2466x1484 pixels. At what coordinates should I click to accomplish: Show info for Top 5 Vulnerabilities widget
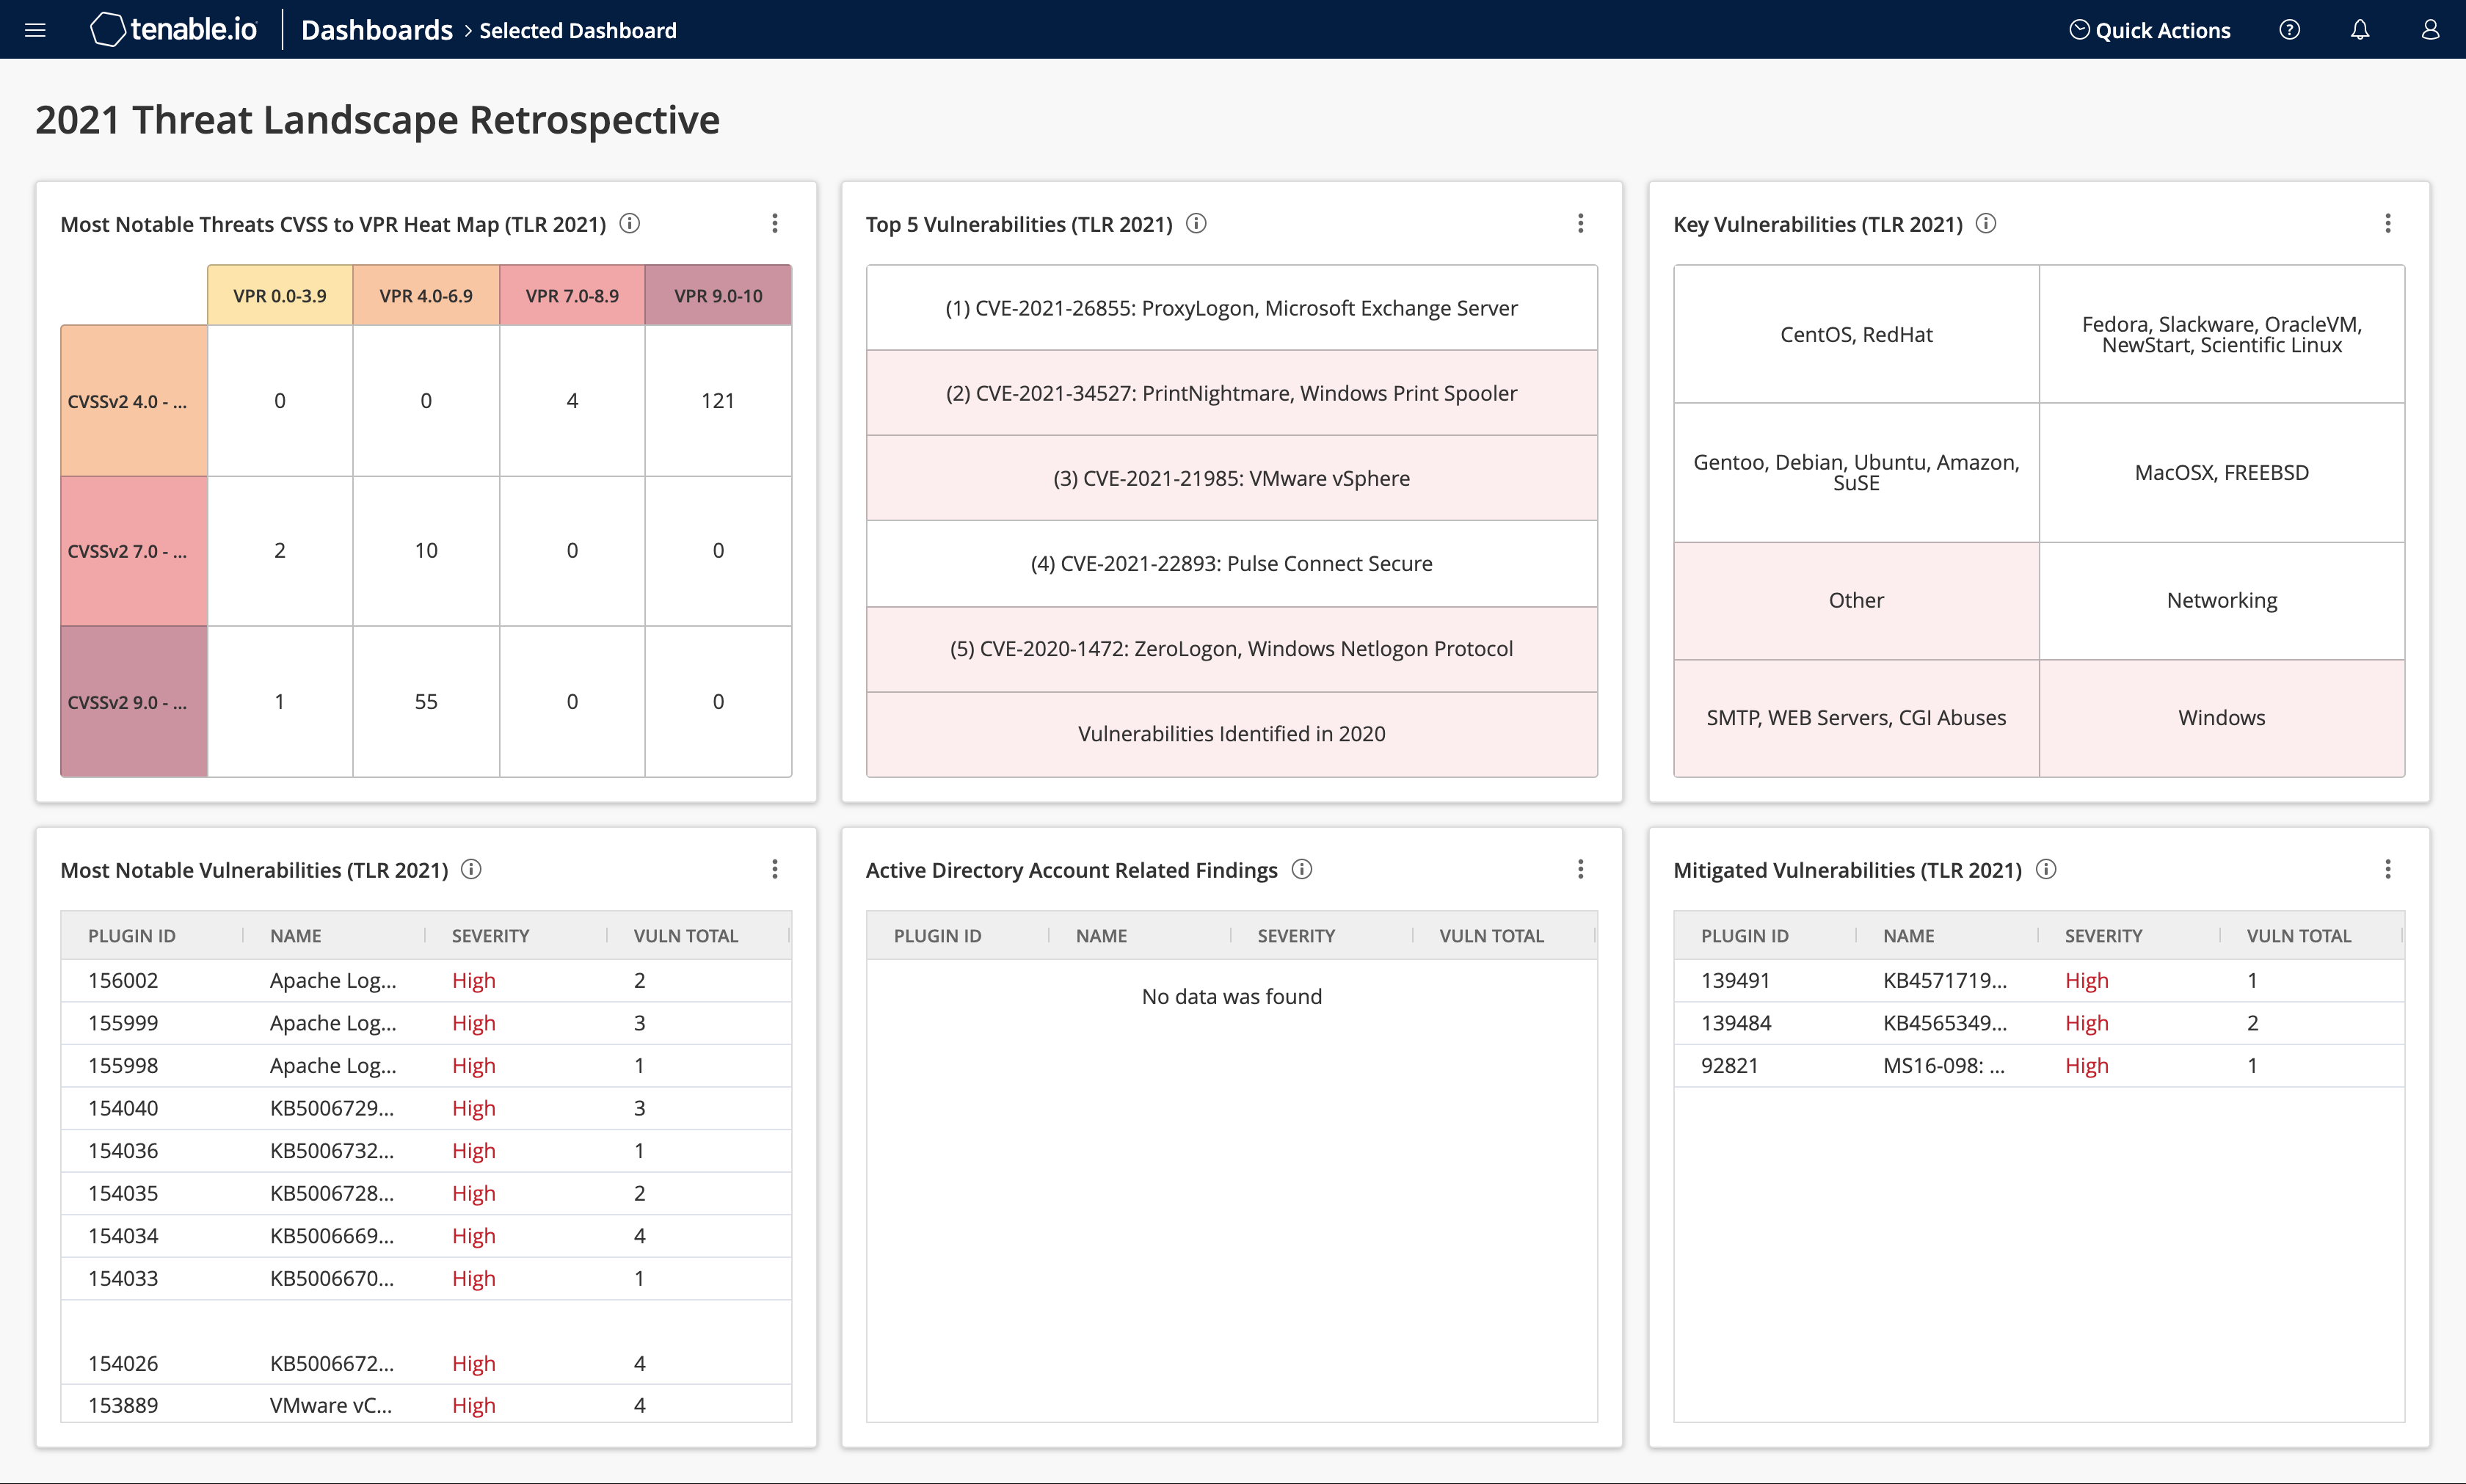coord(1196,223)
